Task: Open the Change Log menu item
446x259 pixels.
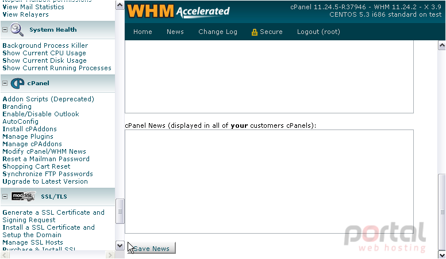Action: click(x=218, y=32)
